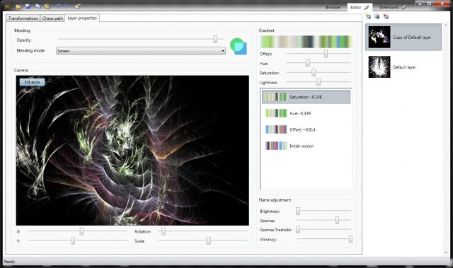The height and width of the screenshot is (268, 453).
Task: Click the layers panel scroll-up arrow
Action: (446, 25)
